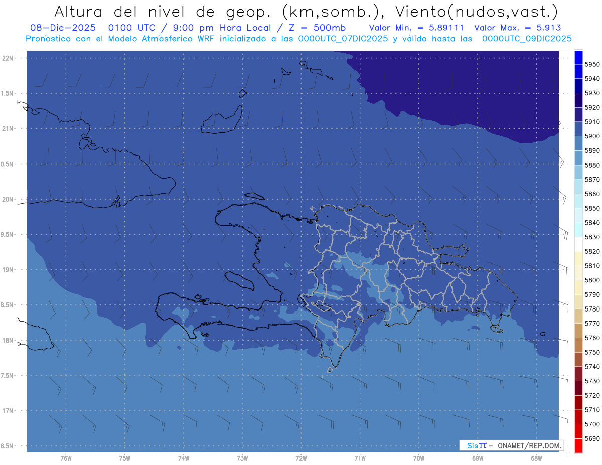Click the '22N' latitude label
602x465 pixels.
[7, 58]
